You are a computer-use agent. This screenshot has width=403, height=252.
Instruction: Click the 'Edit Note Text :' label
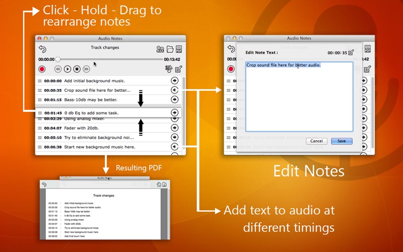[261, 52]
